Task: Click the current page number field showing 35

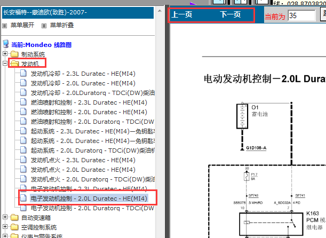Action: 301,15
